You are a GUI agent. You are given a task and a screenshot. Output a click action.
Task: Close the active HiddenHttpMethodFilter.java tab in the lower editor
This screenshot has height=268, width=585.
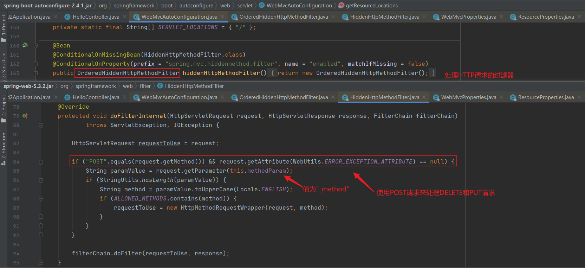point(424,97)
